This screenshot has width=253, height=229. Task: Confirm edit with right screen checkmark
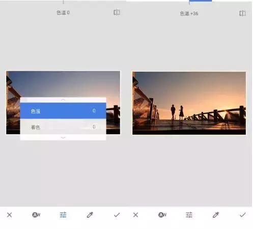[243, 215]
